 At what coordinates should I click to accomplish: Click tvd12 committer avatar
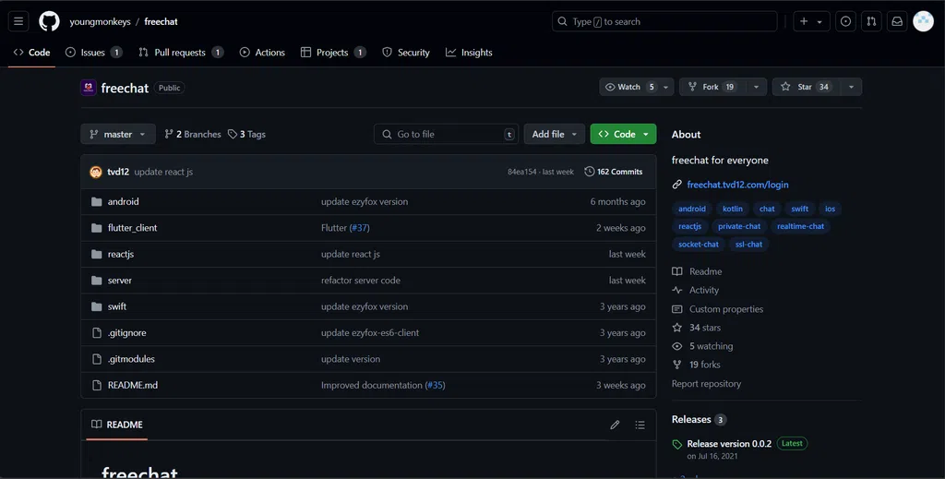pyautogui.click(x=96, y=172)
